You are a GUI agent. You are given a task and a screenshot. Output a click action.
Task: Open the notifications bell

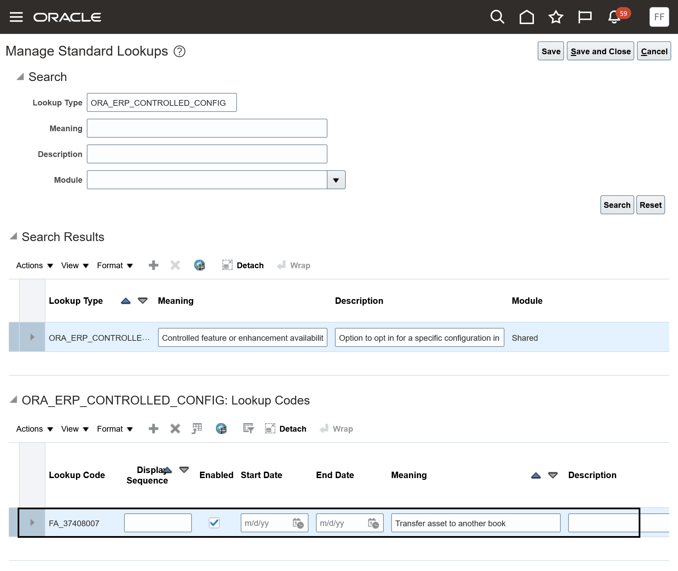coord(614,17)
